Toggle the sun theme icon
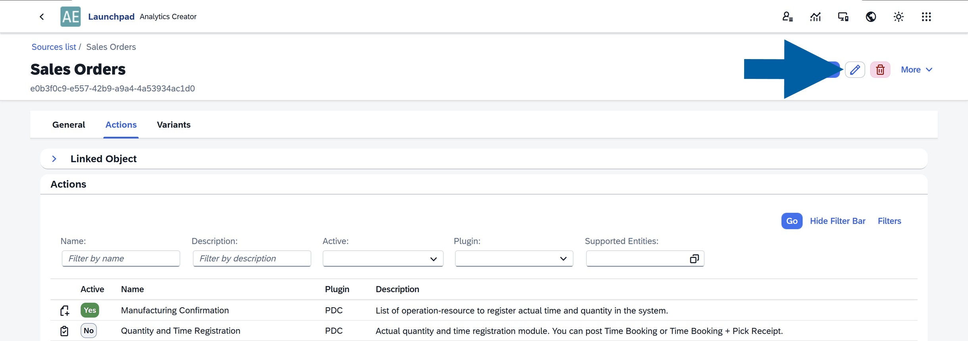The width and height of the screenshot is (968, 341). tap(899, 17)
